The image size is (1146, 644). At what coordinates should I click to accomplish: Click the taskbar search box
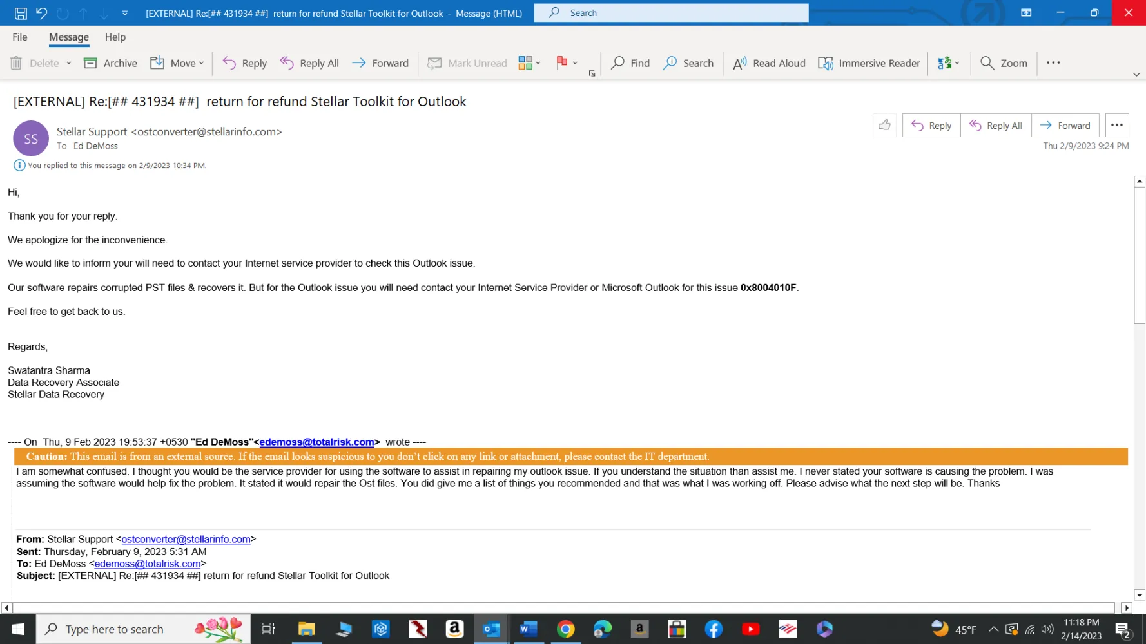143,629
